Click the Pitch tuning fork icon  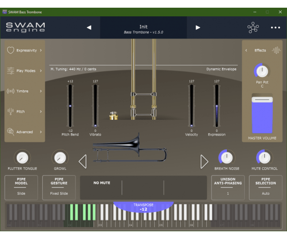(x=11, y=112)
